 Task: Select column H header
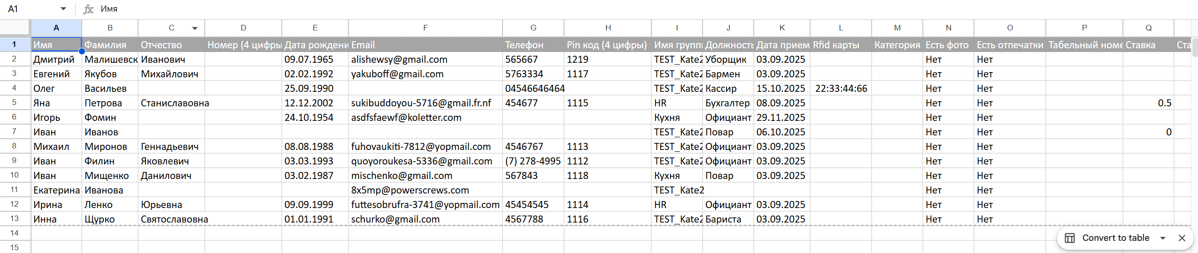[x=607, y=28]
